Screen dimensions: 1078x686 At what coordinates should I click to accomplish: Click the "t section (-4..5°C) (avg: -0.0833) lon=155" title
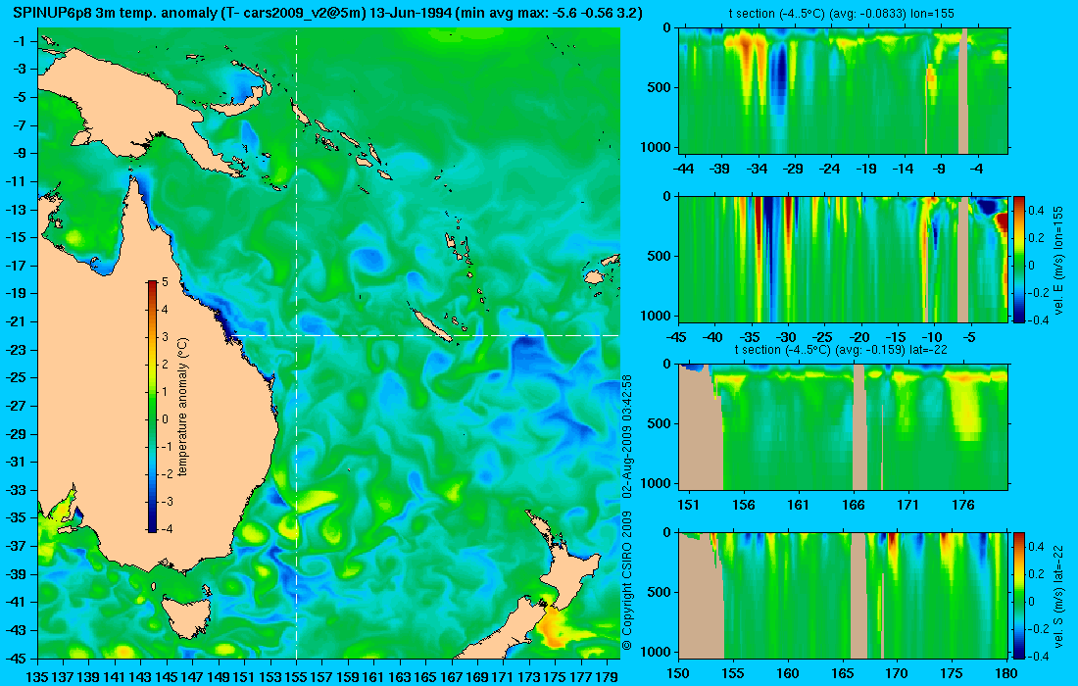[842, 13]
